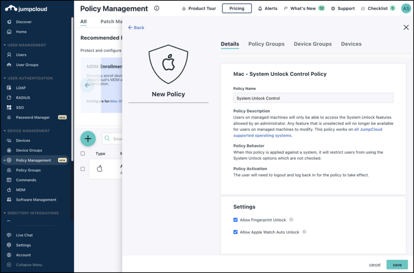Open the Policy Groups tab
This screenshot has width=414, height=273.
(x=266, y=44)
